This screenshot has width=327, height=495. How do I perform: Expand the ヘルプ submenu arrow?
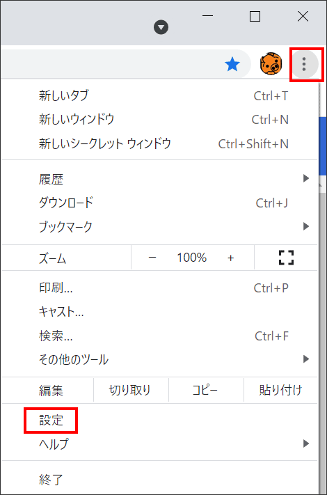pyautogui.click(x=306, y=443)
